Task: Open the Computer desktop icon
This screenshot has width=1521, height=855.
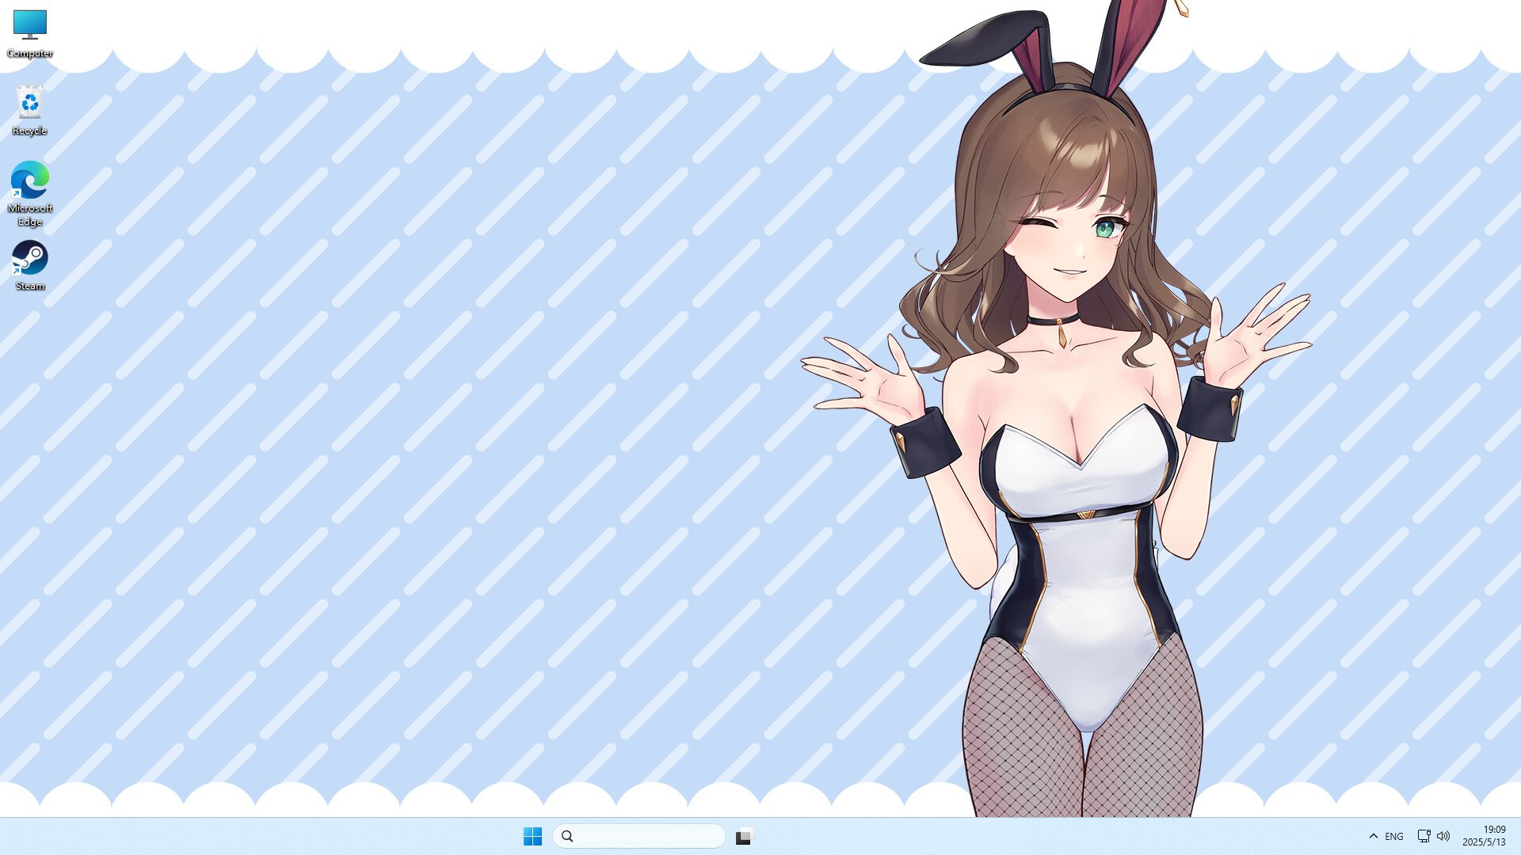Action: point(30,25)
